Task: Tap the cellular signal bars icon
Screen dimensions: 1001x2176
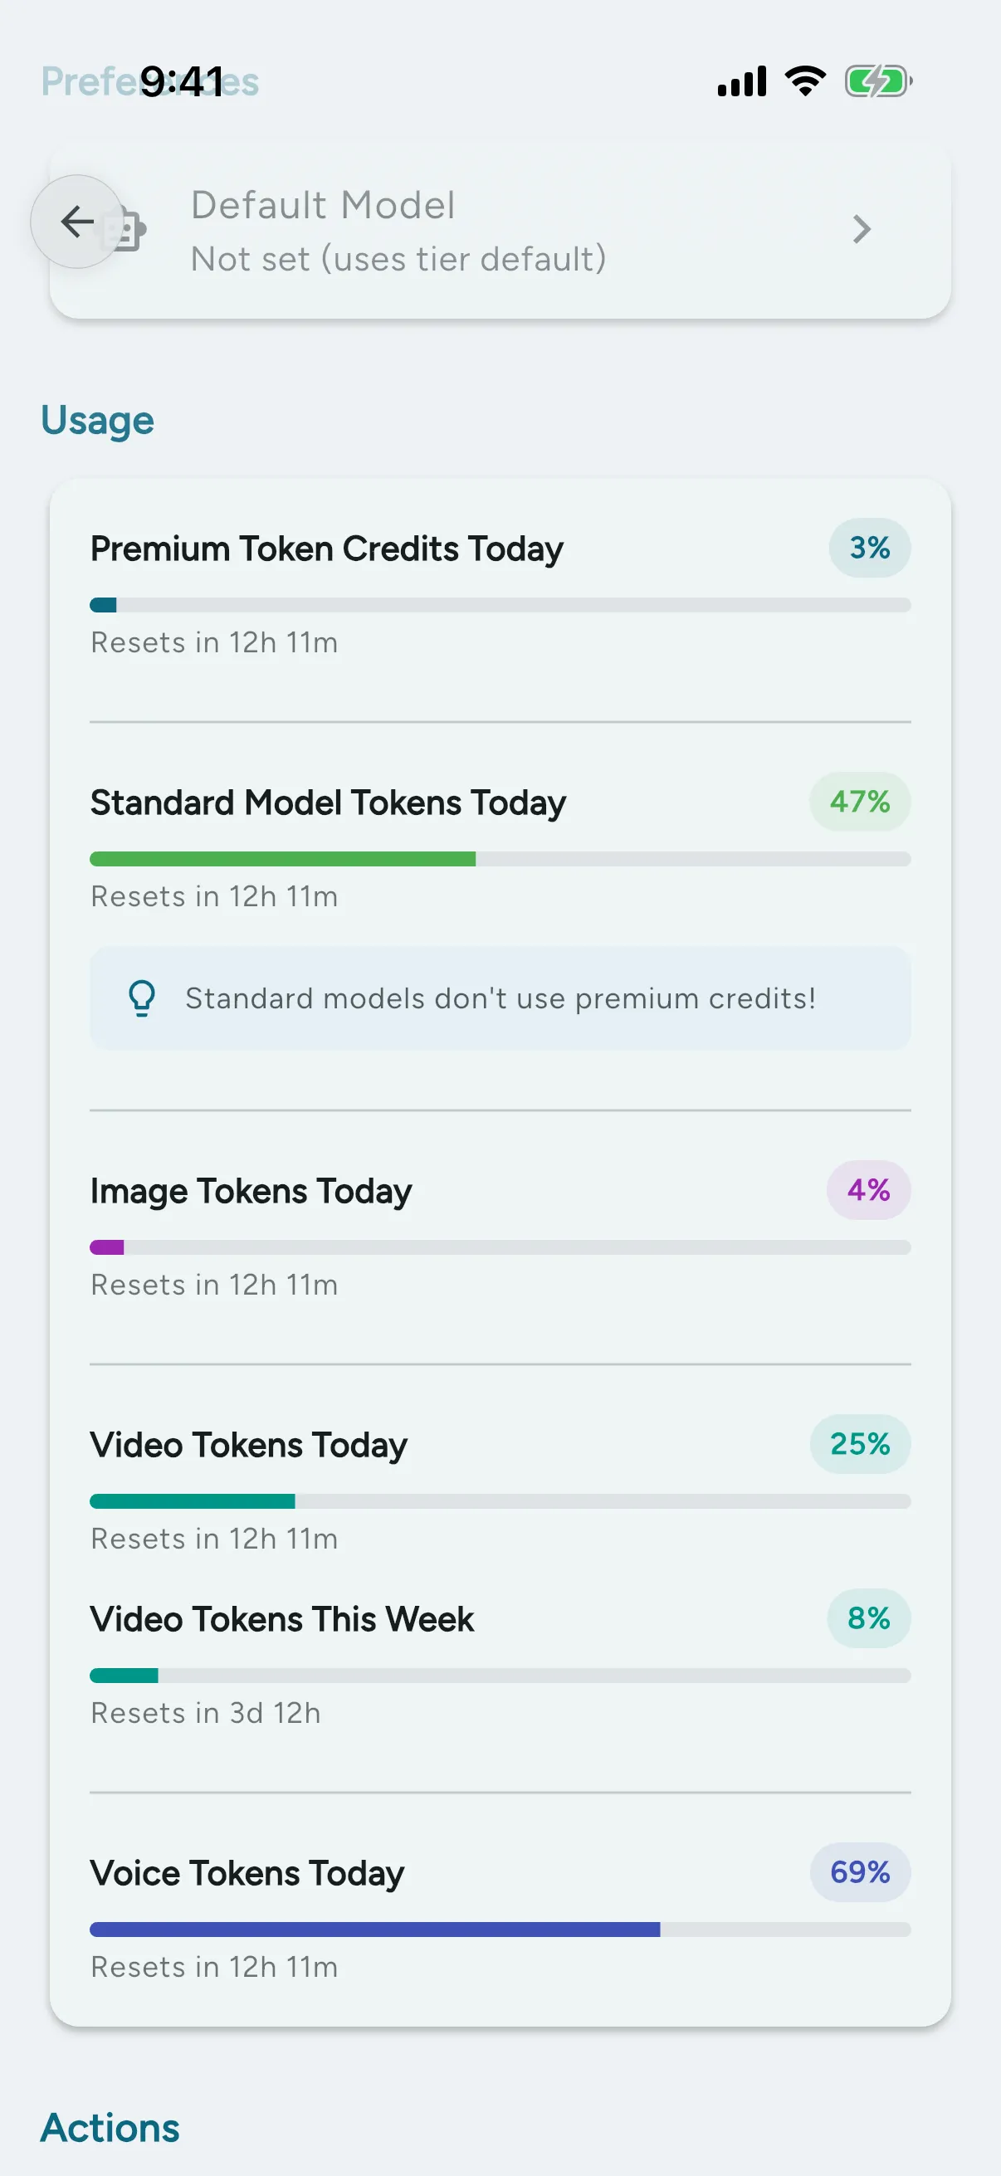Action: point(742,81)
